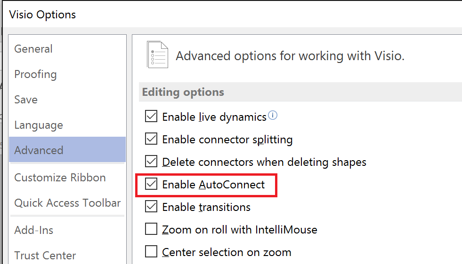The height and width of the screenshot is (264, 462).
Task: Disable the Enable transitions checkbox
Action: (151, 207)
